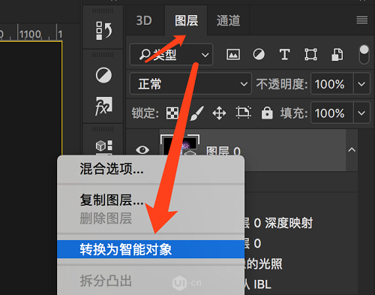
Task: Filter layers by adjustment layer icon
Action: coord(259,54)
